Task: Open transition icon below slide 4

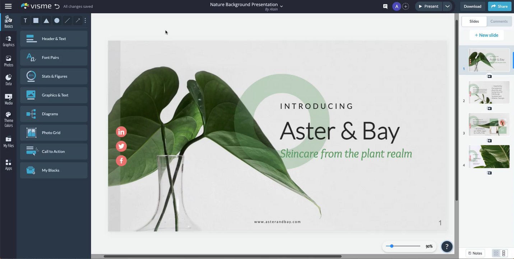Action: point(489,173)
